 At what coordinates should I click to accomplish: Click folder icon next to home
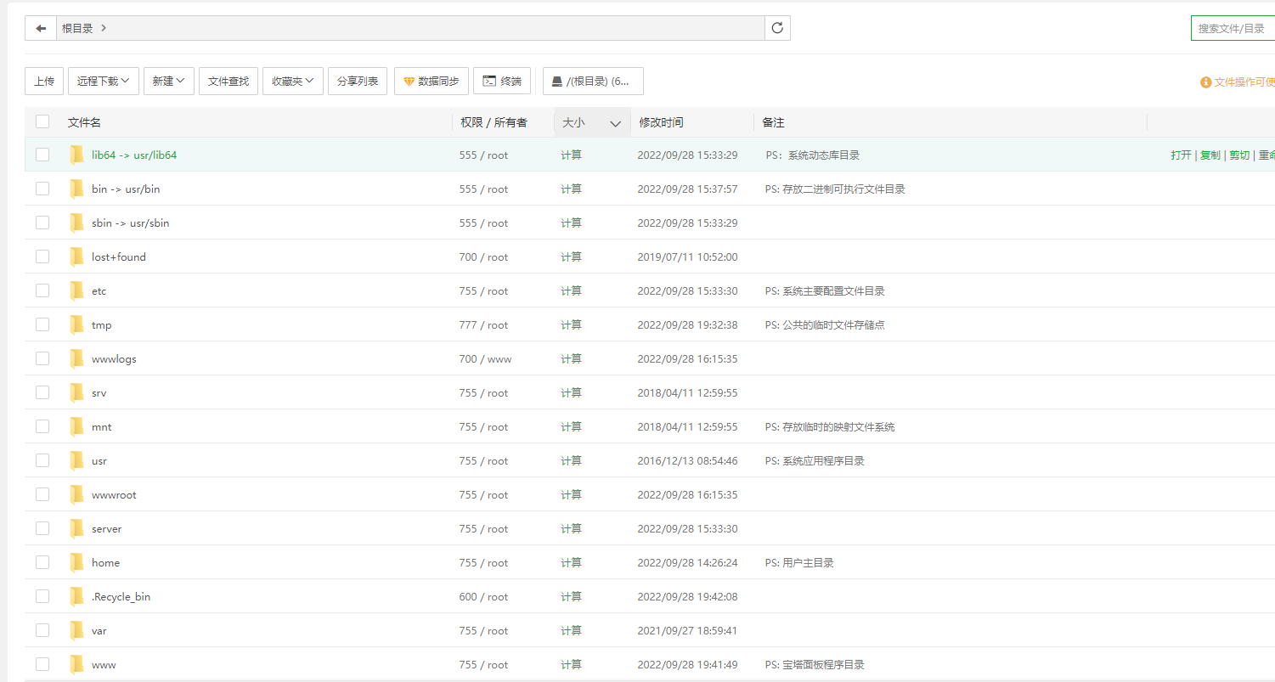click(x=77, y=562)
